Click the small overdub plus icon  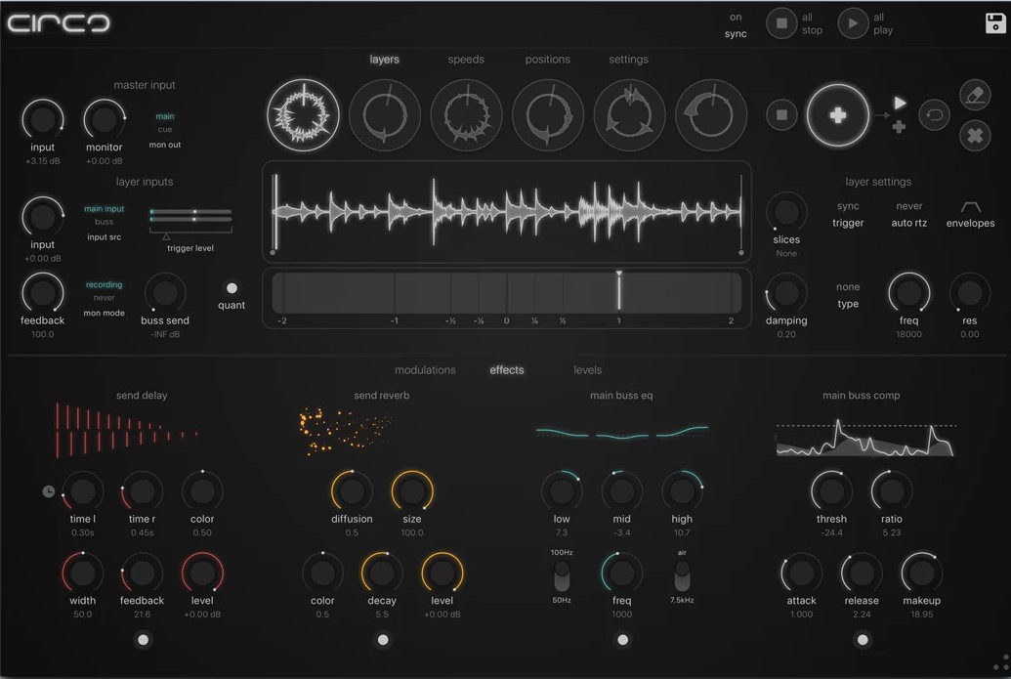[899, 127]
